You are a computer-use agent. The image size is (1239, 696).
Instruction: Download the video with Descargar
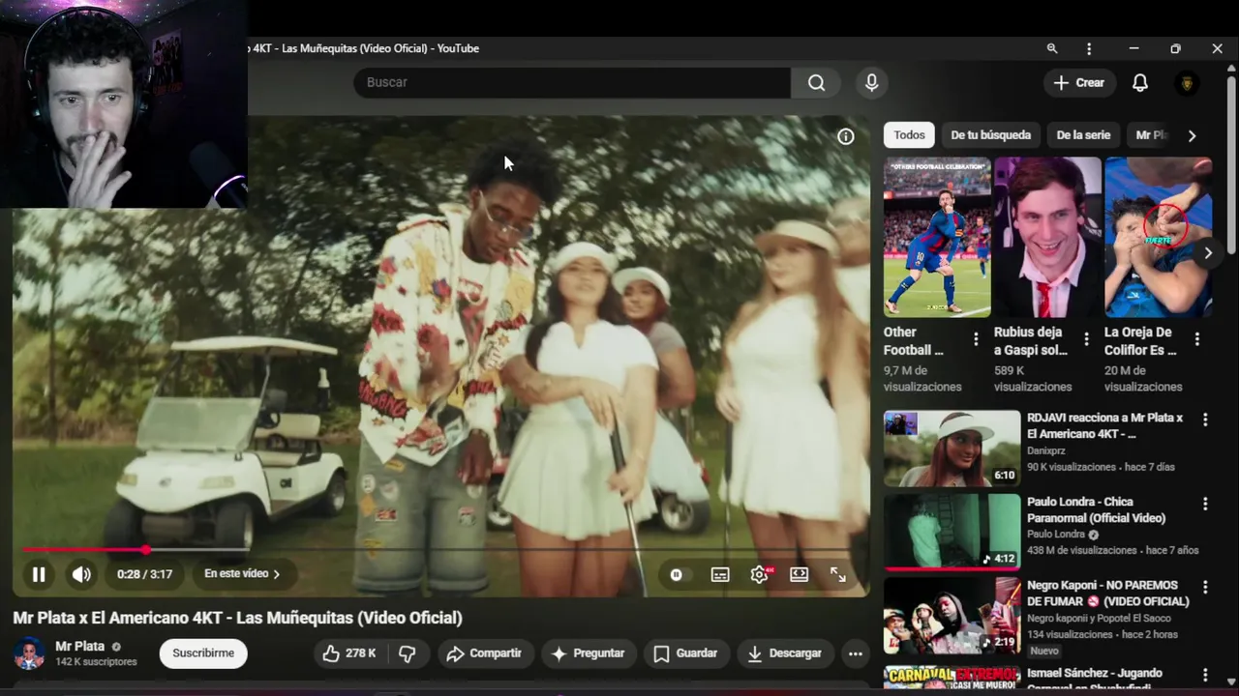(x=785, y=653)
